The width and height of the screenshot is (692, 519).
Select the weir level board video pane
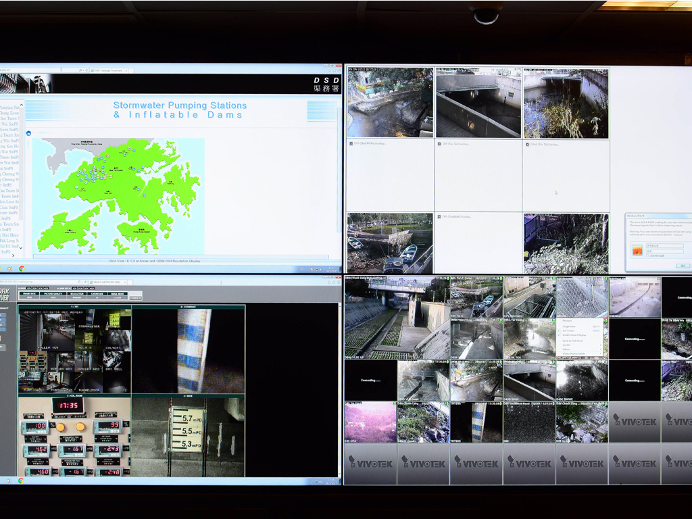[188, 436]
